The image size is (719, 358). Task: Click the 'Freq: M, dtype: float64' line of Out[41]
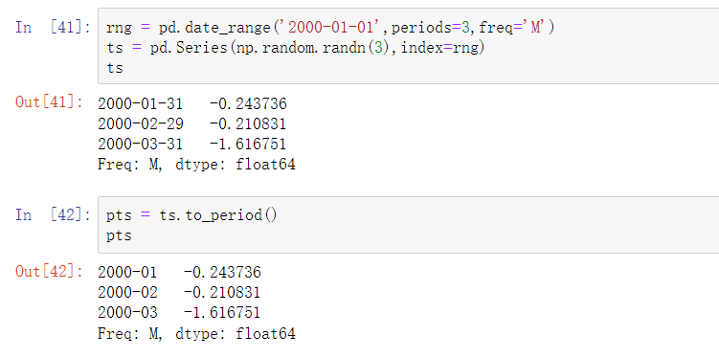pos(196,164)
